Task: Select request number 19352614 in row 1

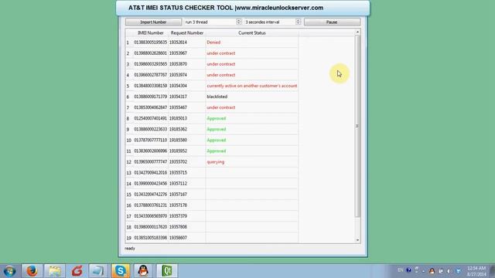Action: (x=178, y=42)
